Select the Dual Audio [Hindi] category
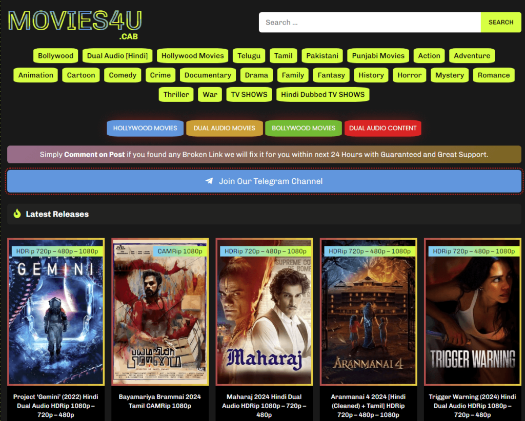This screenshot has height=421, width=525. (x=117, y=56)
